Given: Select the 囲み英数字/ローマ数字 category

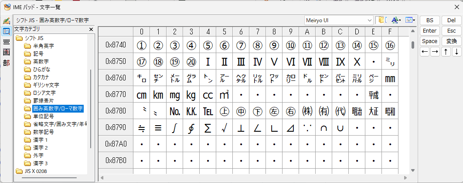Looking at the screenshot, I should (54, 109).
